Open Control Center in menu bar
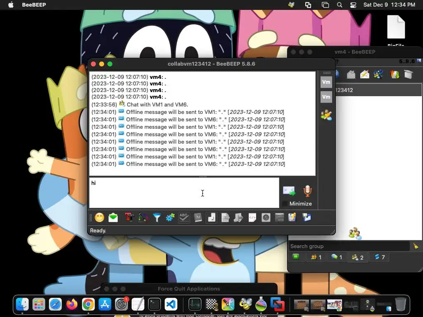Screen dimensions: 423x317 [x=353, y=5]
